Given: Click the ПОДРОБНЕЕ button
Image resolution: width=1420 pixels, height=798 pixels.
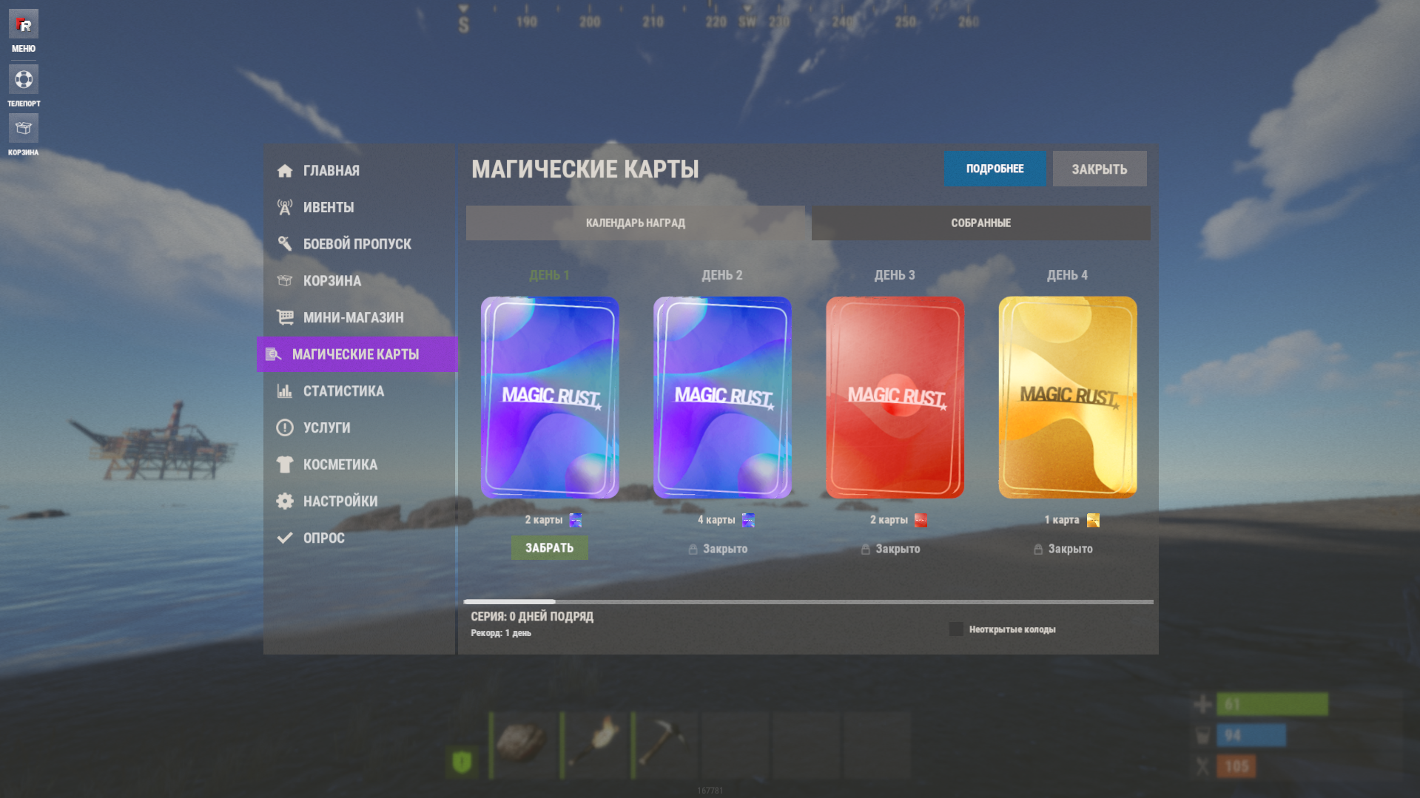Looking at the screenshot, I should pyautogui.click(x=995, y=169).
